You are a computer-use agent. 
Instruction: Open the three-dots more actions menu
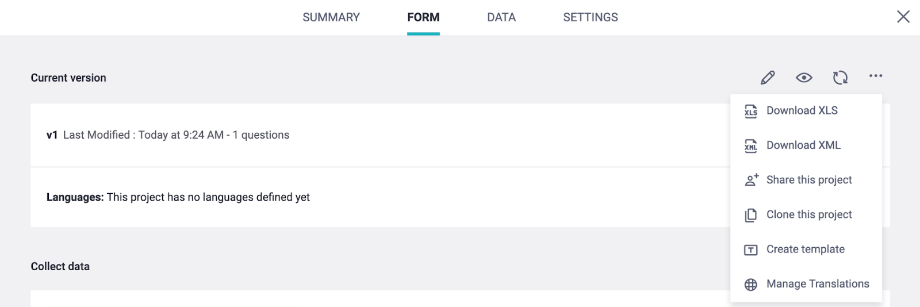(x=876, y=76)
